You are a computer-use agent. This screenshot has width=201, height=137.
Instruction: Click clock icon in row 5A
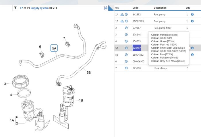[126, 48]
